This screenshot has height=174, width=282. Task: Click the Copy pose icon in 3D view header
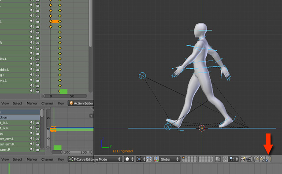256,159
